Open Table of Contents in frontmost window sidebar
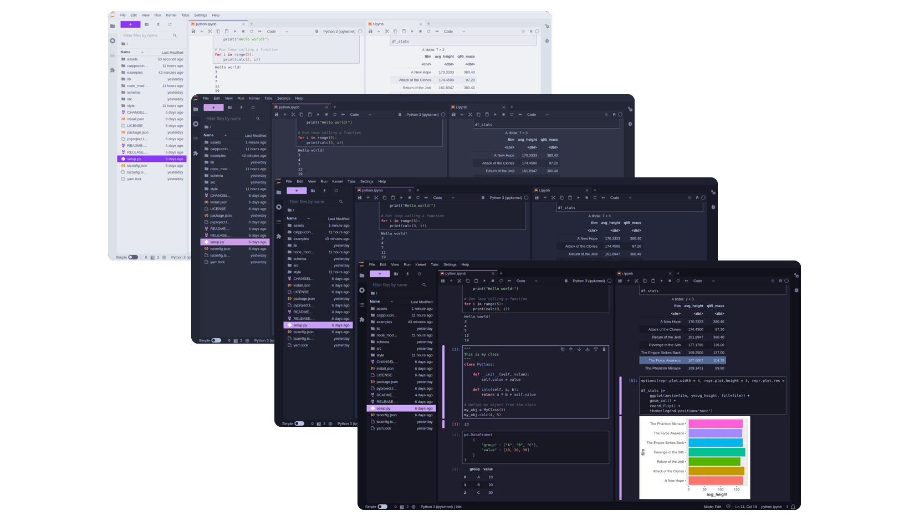This screenshot has width=909, height=521. pos(362,305)
